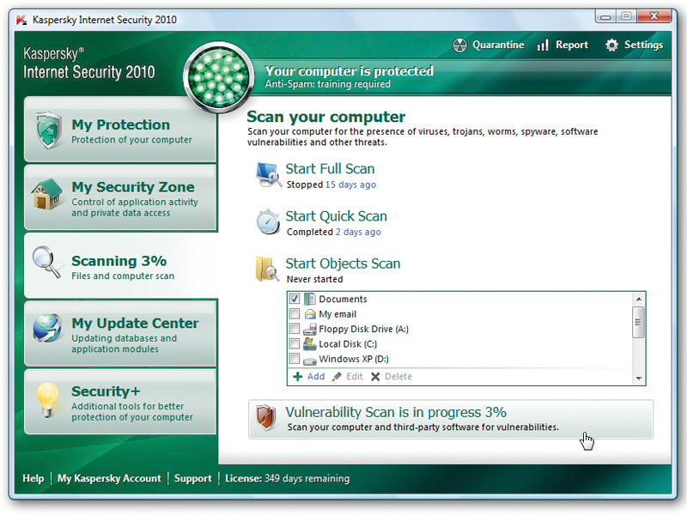Click the Local Disk (C:) drive icon
This screenshot has height=515, width=687.
[310, 344]
